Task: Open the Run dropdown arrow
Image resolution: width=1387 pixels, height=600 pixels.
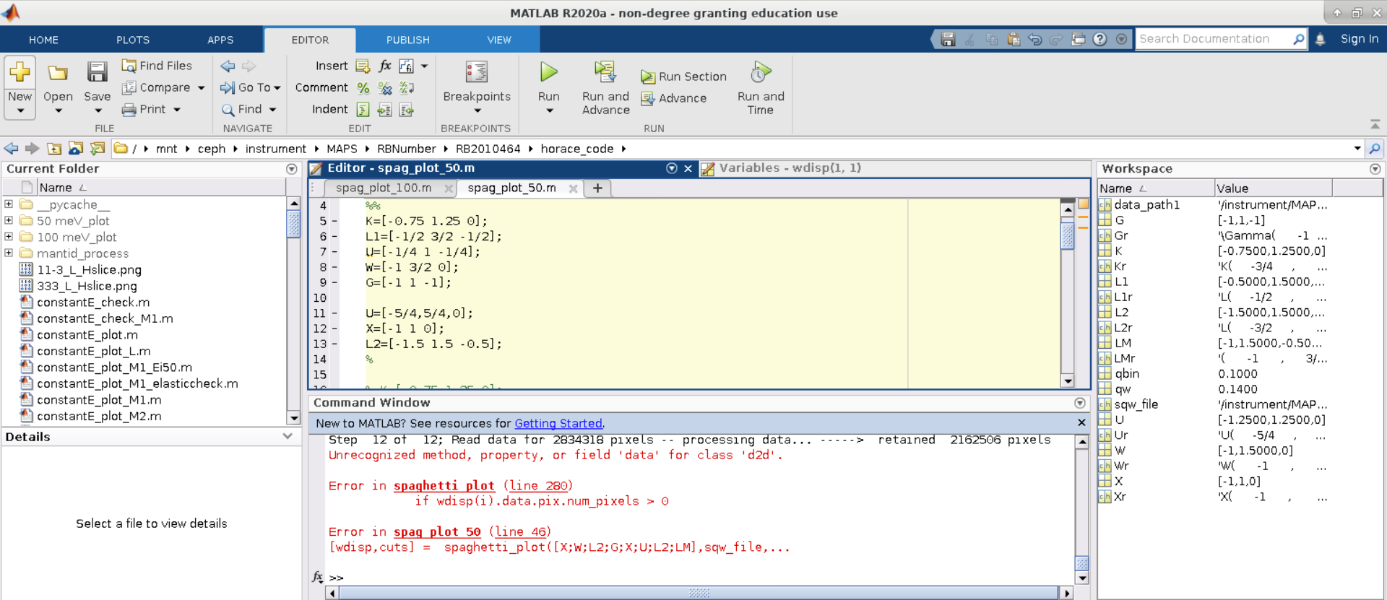Action: 549,111
